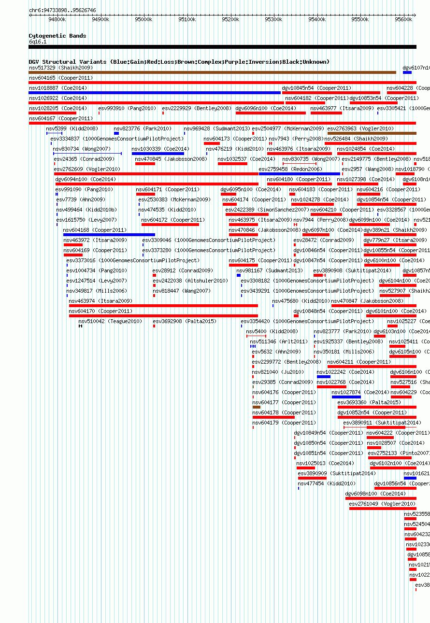Select esv28912 (Conrad2009) label
The image size is (430, 623).
[x=183, y=270]
